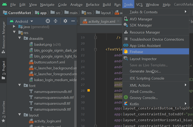193x127 pixels.
Task: Hide the project panel with minus icon
Action: point(73,21)
